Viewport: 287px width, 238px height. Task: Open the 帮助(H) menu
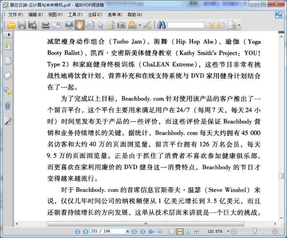[134, 15]
